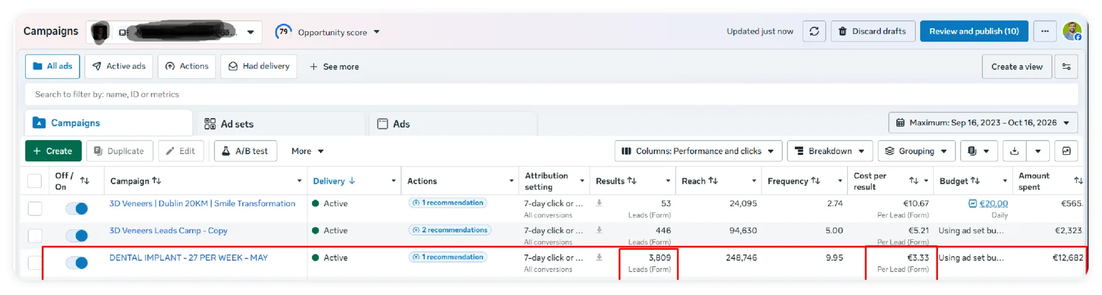Check the DENTAL IMPLANT row checkbox
This screenshot has height=295, width=1102.
35,263
